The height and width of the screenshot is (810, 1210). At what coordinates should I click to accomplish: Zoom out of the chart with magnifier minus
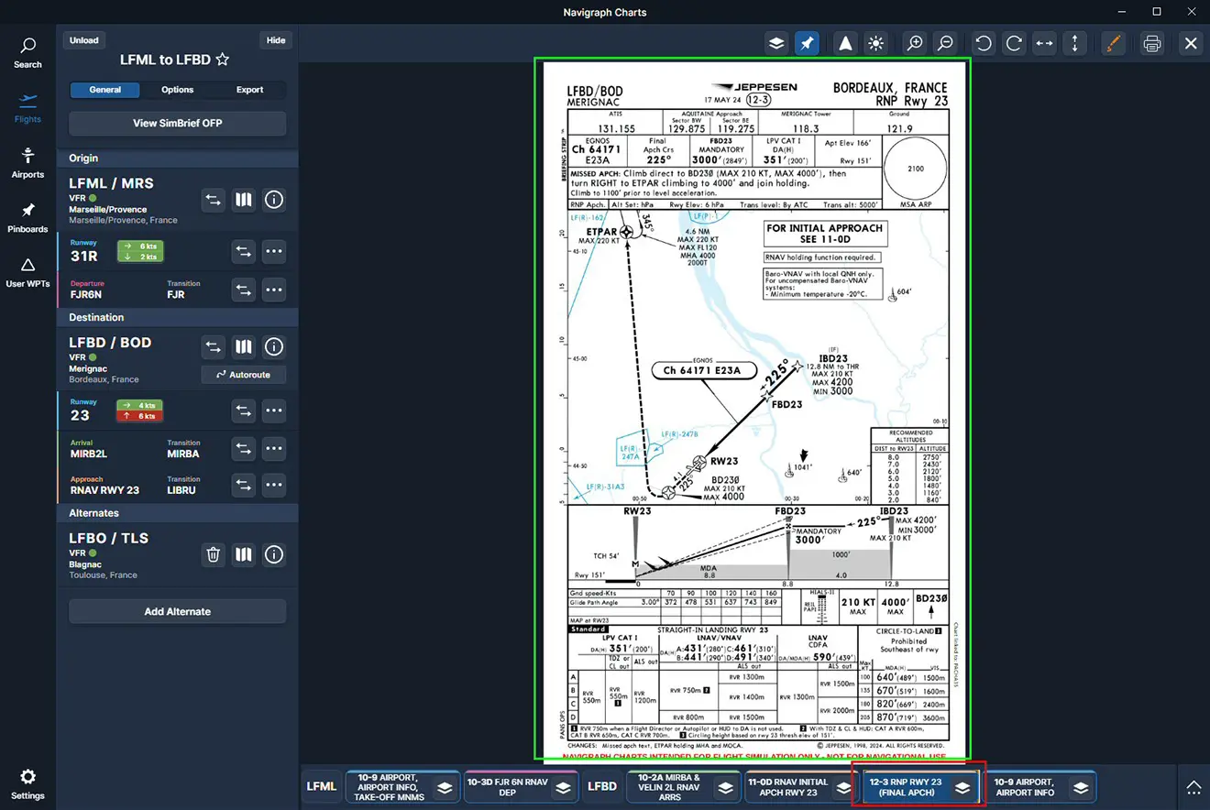(x=945, y=43)
